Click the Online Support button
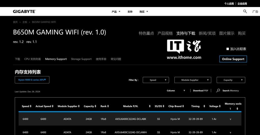The width and height of the screenshot is (260, 135). pyautogui.click(x=233, y=59)
